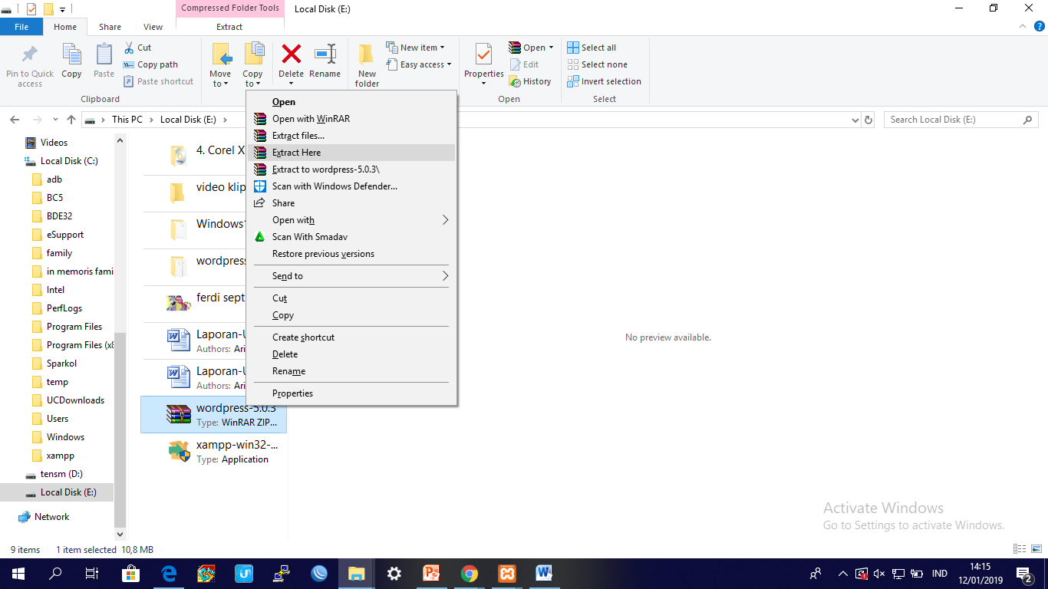The image size is (1048, 589).
Task: Click History in the ribbon Open group
Action: (x=530, y=81)
